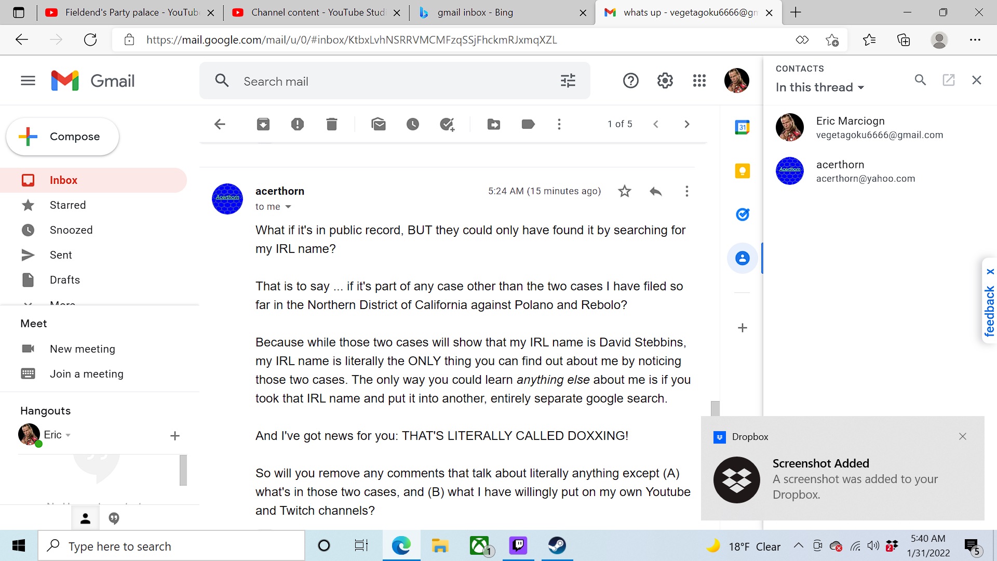The image size is (997, 561).
Task: Open Contacts in new tab icon
Action: click(949, 80)
